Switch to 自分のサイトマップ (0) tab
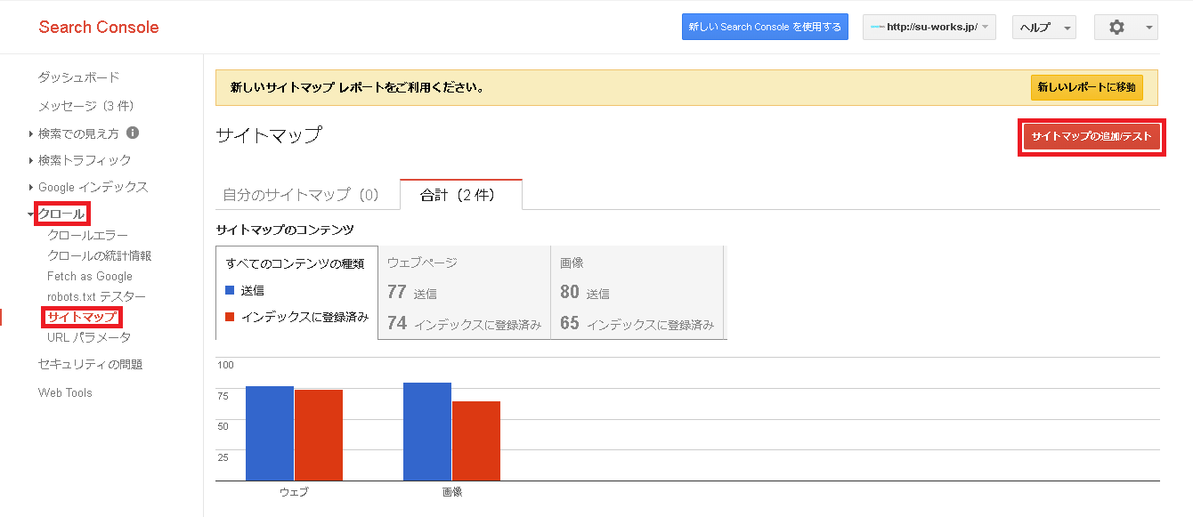1193x517 pixels. [301, 195]
